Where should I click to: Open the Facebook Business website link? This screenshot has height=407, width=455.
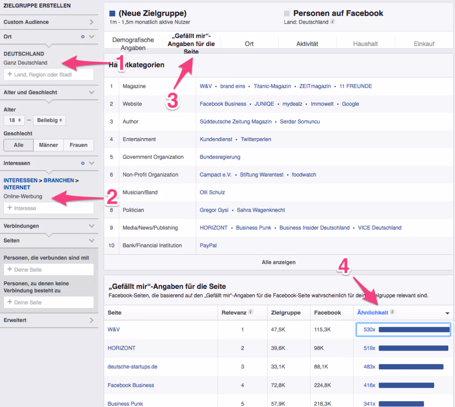(223, 104)
